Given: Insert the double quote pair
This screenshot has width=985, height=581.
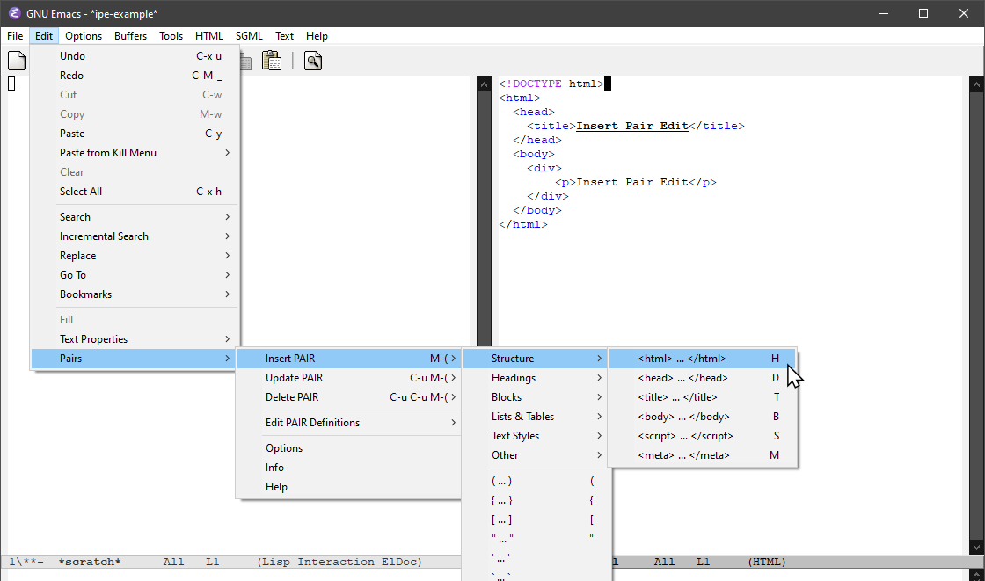Looking at the screenshot, I should 536,538.
